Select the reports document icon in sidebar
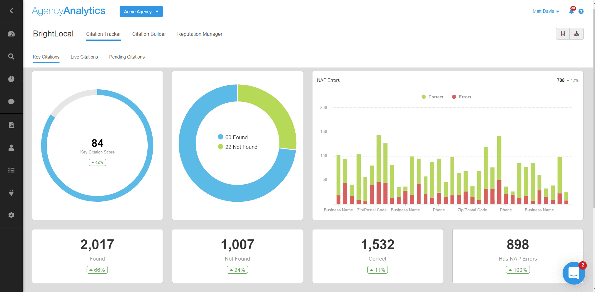The height and width of the screenshot is (292, 595). click(x=11, y=125)
